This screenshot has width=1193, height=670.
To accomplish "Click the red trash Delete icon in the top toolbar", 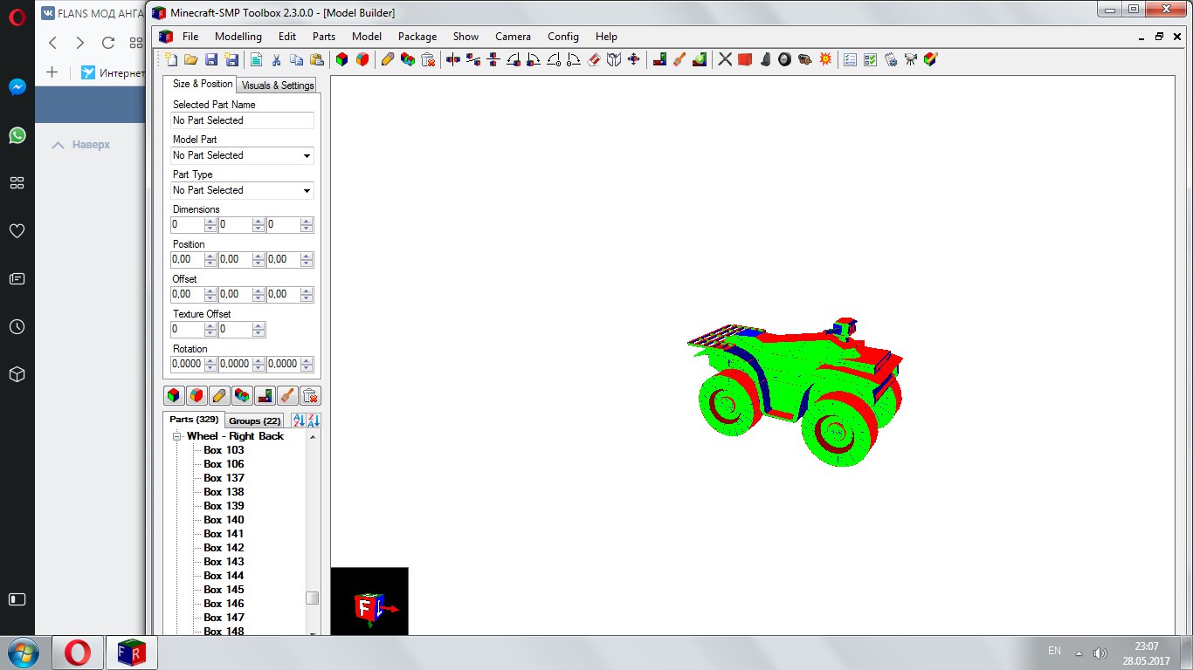I will coord(428,59).
